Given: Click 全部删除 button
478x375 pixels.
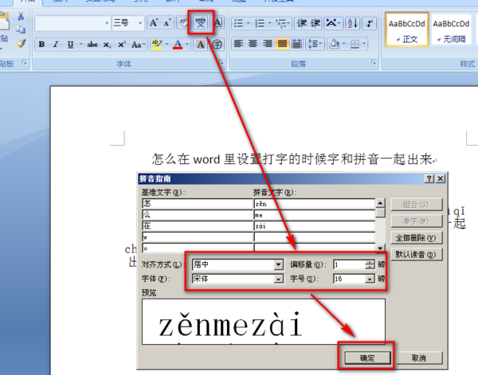Looking at the screenshot, I should pos(416,237).
